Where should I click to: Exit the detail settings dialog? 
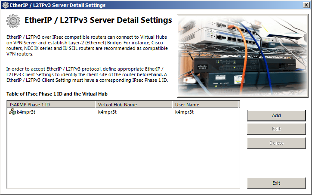(276, 183)
